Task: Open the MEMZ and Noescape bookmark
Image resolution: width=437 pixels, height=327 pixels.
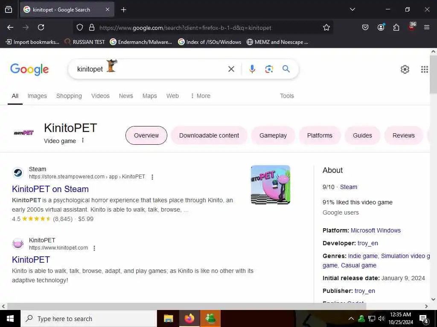Action: click(x=277, y=42)
